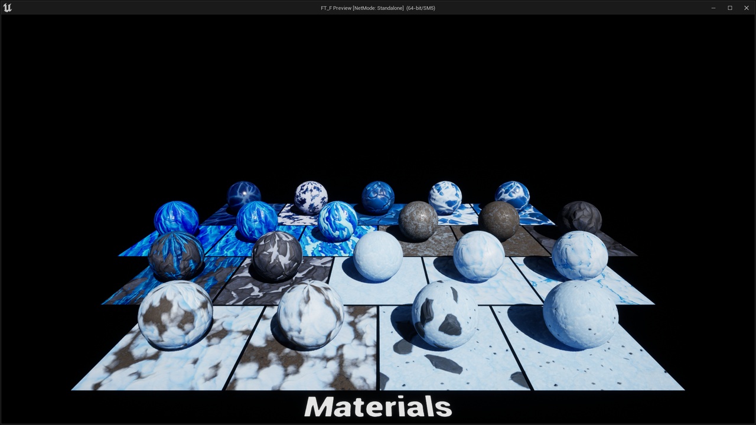Image resolution: width=756 pixels, height=425 pixels.
Task: Select the dark gray rock sphere
Action: click(581, 217)
